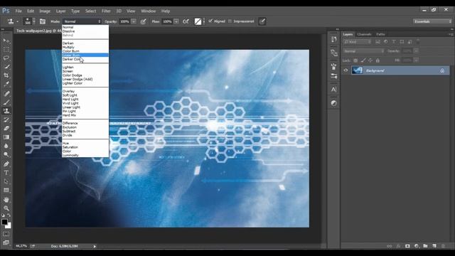Select the Eyedropper tool
Screen dimensions: 455x256
click(6, 84)
